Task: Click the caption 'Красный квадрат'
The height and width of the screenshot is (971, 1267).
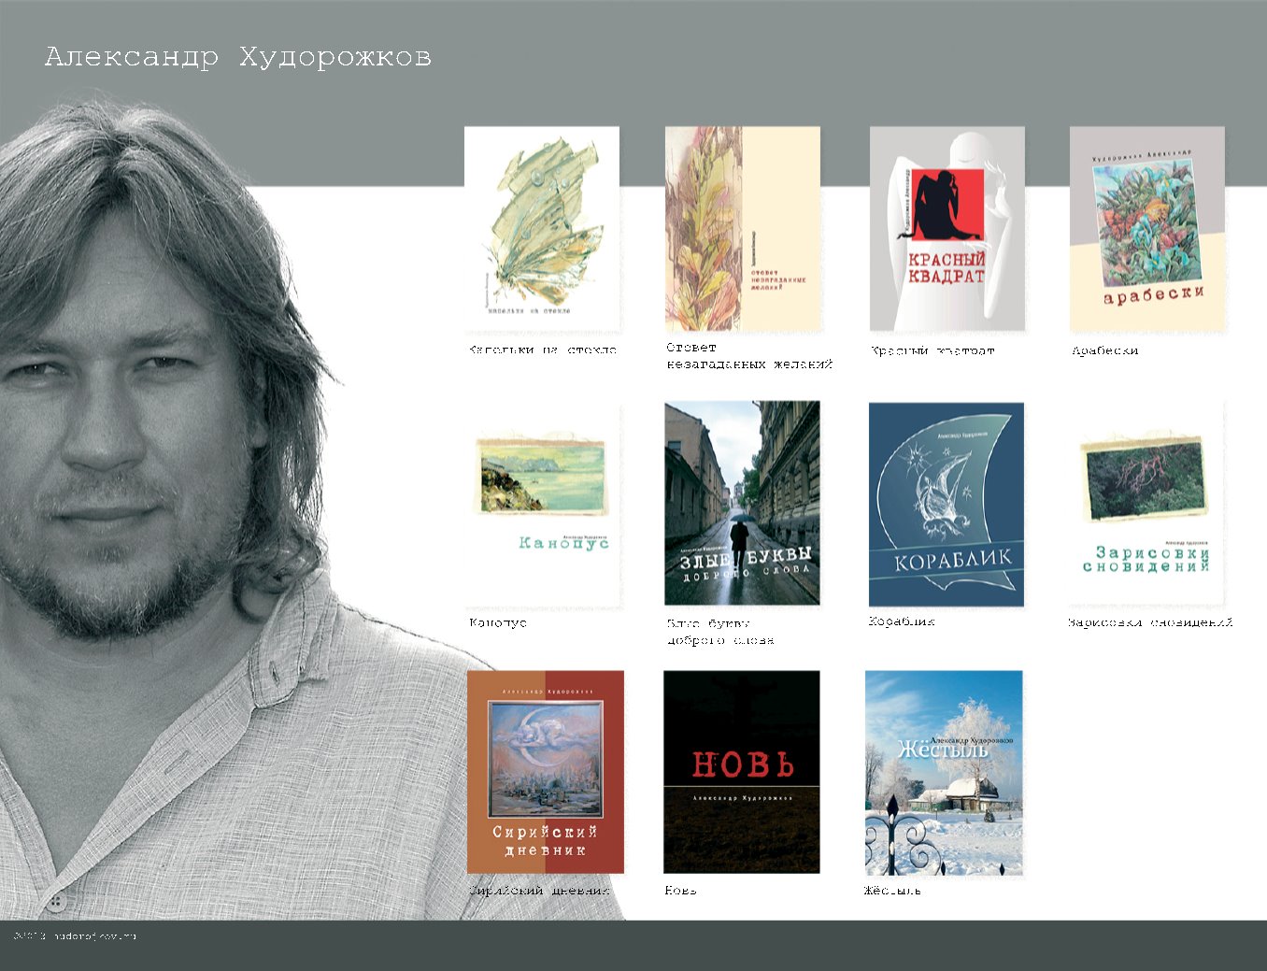Action: 932,350
